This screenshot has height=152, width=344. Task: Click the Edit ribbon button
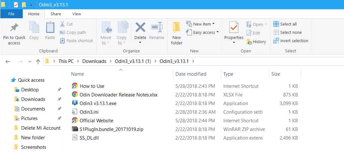pyautogui.click(x=253, y=33)
